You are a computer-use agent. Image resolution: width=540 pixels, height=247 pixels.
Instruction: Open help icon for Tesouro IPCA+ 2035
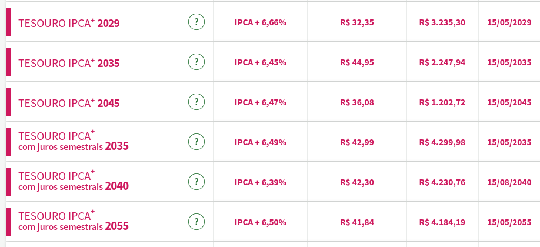(x=196, y=62)
